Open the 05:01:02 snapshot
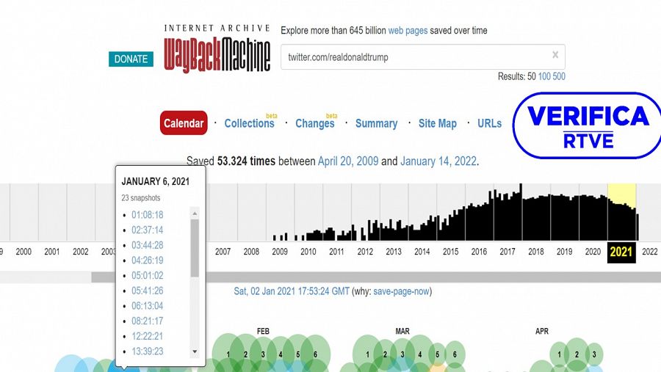This screenshot has height=372, width=661. click(147, 276)
